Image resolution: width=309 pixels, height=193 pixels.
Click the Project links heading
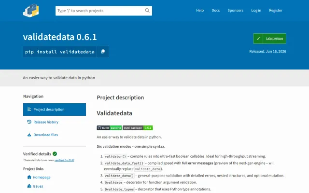[x=33, y=169]
